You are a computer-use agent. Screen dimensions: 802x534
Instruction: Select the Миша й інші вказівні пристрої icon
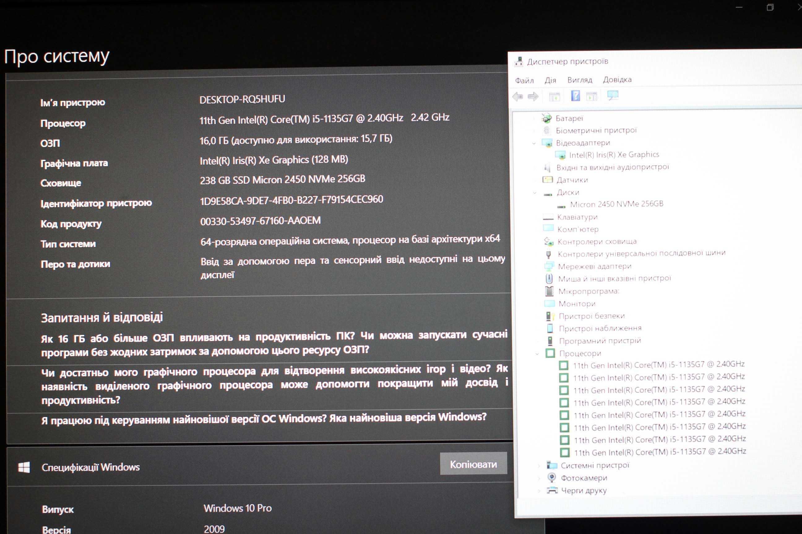[549, 279]
